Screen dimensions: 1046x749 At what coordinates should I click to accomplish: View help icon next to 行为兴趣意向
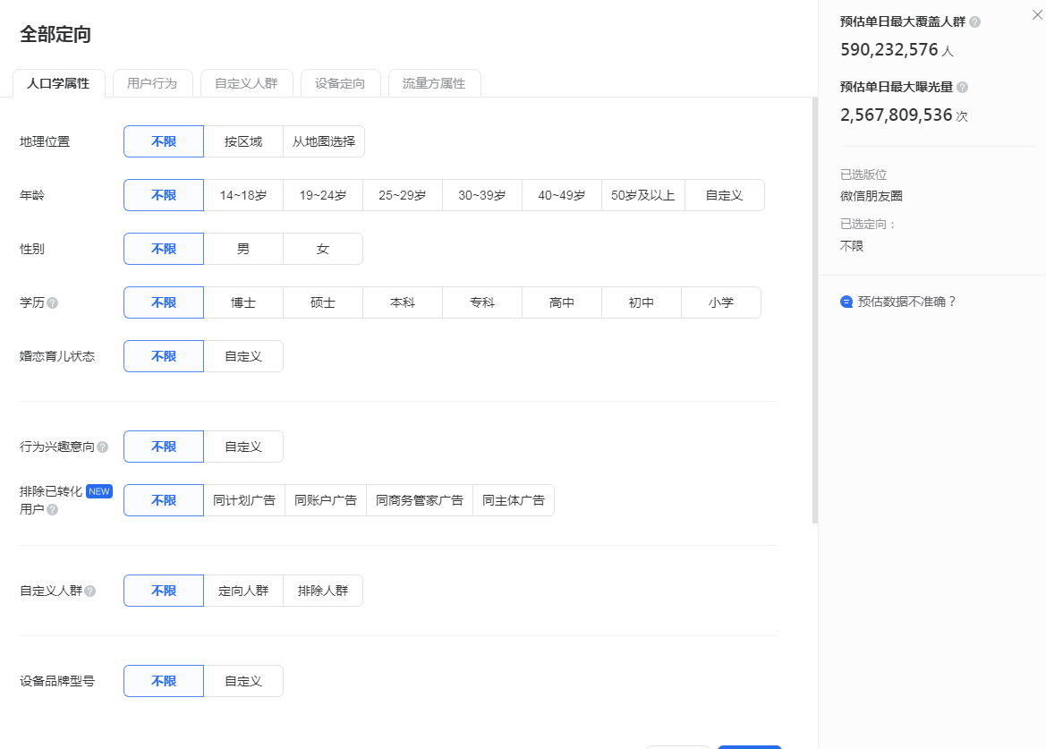[102, 446]
